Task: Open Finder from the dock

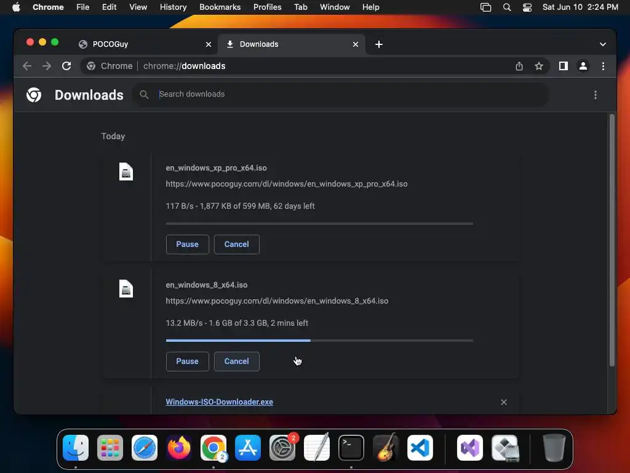Action: tap(76, 447)
